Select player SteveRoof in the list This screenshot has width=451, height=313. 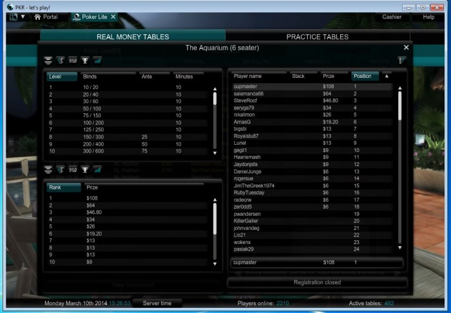(312, 100)
